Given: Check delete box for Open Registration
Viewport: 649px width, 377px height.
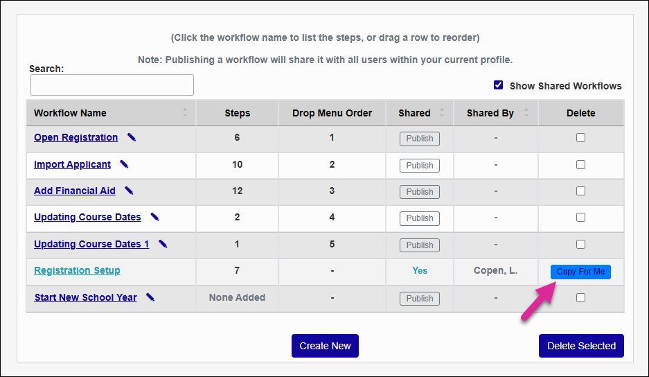Looking at the screenshot, I should tap(580, 137).
